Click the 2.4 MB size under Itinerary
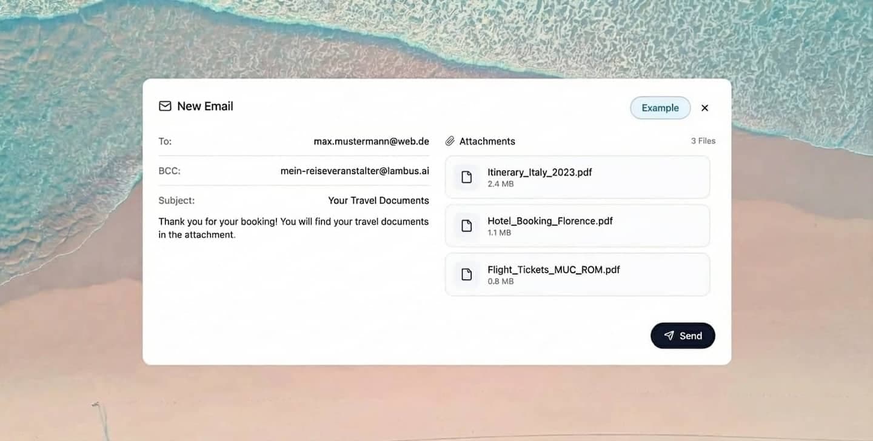This screenshot has width=873, height=441. pyautogui.click(x=500, y=184)
